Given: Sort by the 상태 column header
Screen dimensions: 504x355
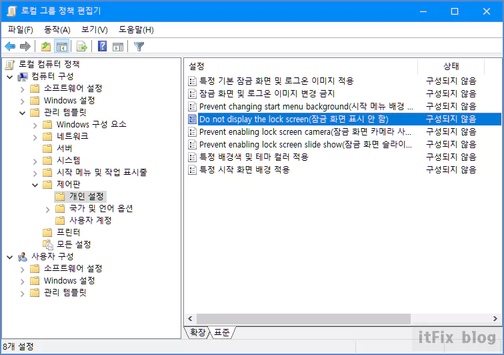Looking at the screenshot, I should point(451,66).
